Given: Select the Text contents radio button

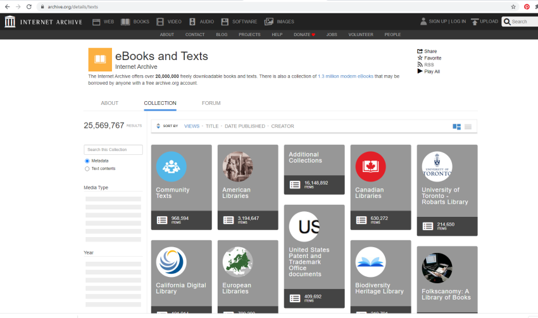Looking at the screenshot, I should pyautogui.click(x=87, y=169).
